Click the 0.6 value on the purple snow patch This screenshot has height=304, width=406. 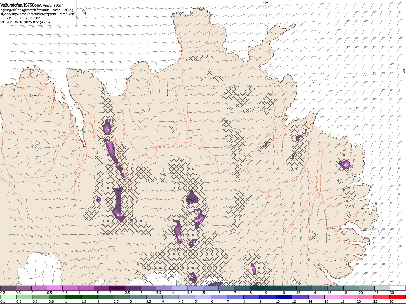coord(180,237)
